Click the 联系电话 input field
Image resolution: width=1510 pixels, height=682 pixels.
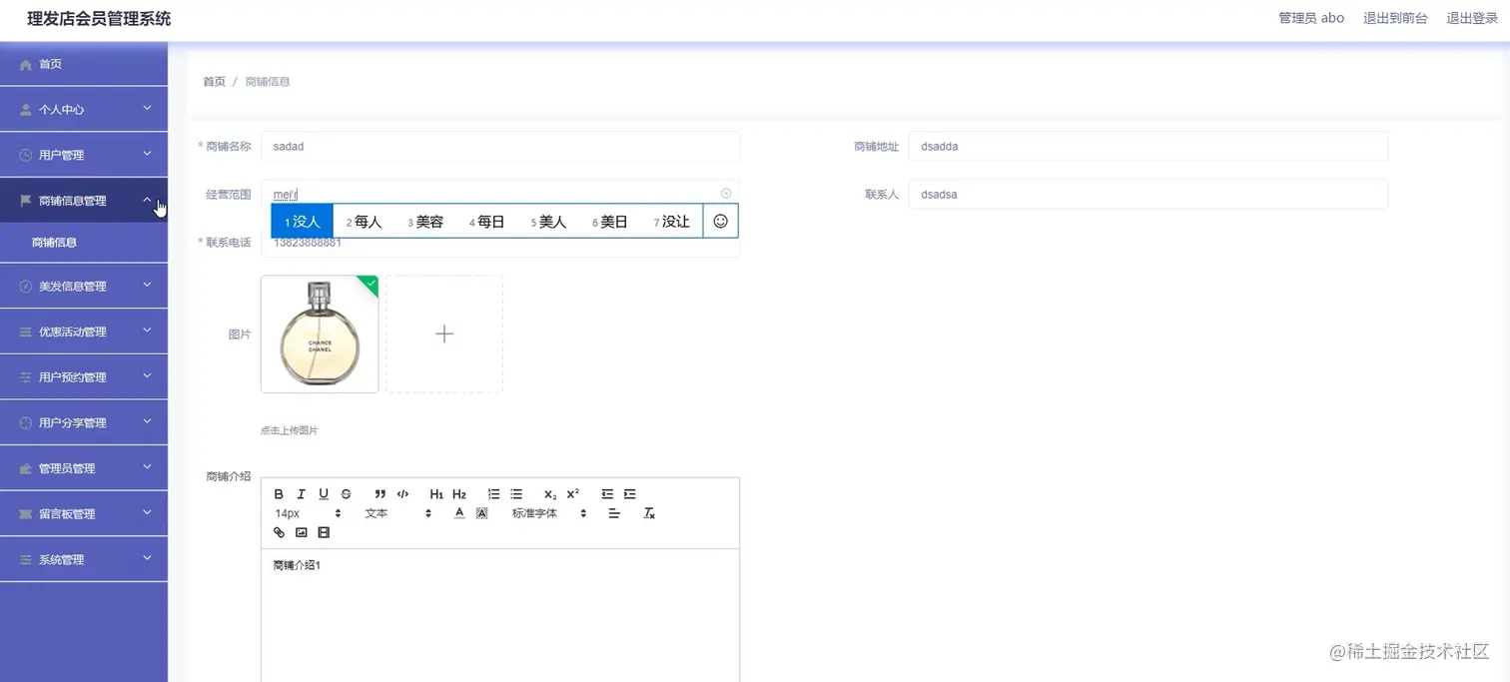pos(500,244)
